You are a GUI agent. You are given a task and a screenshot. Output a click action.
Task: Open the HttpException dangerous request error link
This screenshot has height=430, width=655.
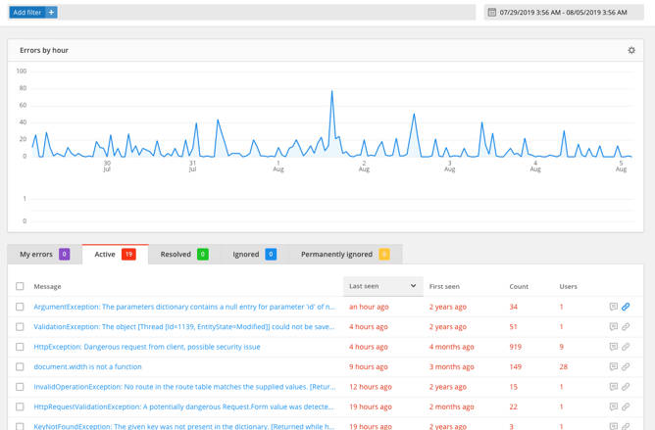[147, 347]
